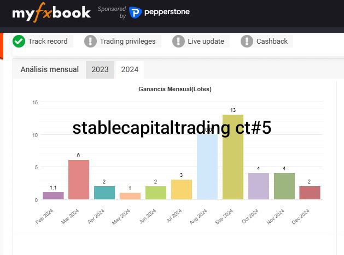Image resolution: width=344 pixels, height=255 pixels.
Task: Click the Trading privileges warning icon
Action: pyautogui.click(x=90, y=41)
